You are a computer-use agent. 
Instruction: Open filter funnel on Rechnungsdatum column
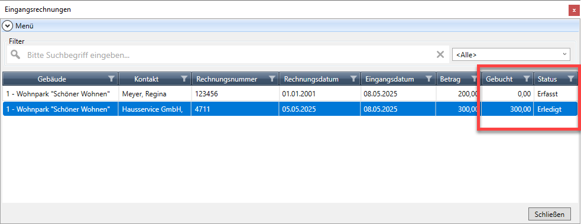[x=353, y=79]
